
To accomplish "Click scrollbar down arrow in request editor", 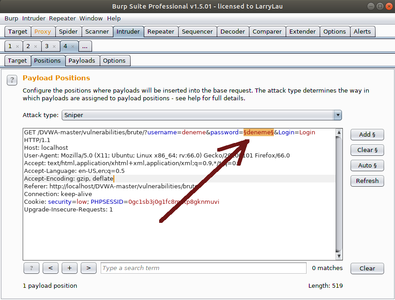I will pyautogui.click(x=339, y=256).
